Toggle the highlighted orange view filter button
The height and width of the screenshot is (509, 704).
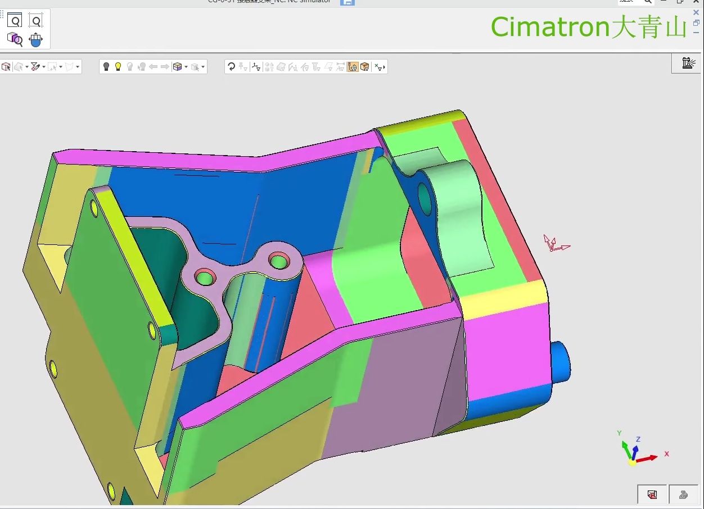353,67
